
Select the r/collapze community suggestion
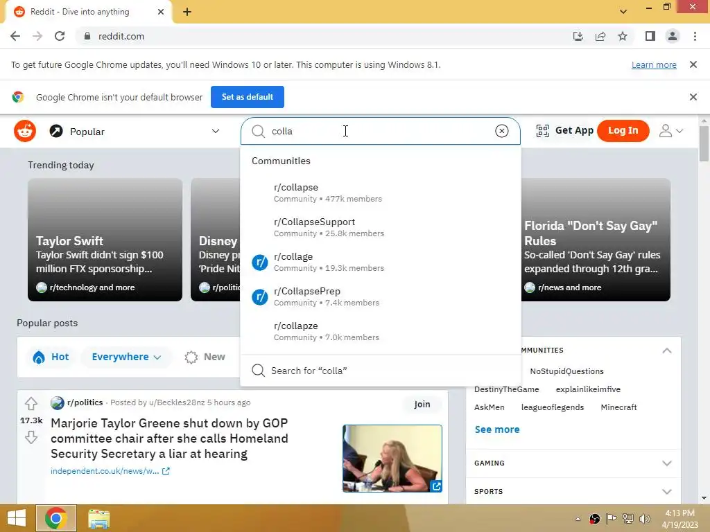coord(381,331)
